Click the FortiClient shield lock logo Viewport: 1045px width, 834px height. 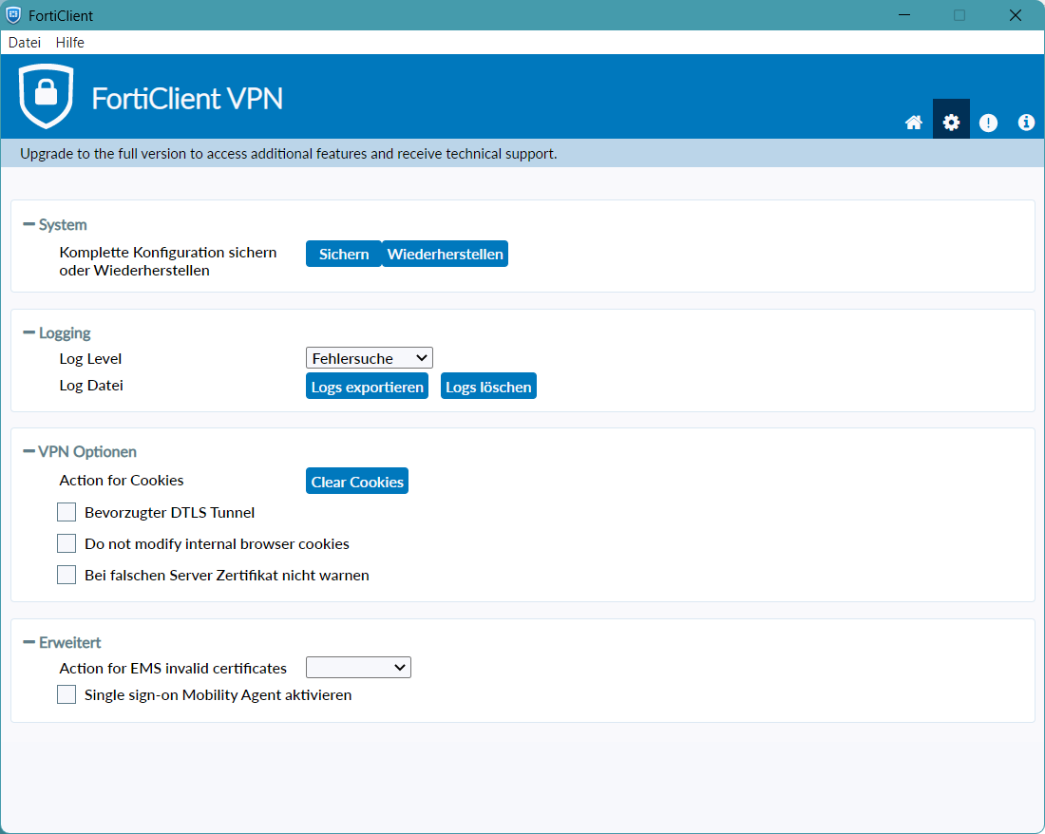coord(46,96)
